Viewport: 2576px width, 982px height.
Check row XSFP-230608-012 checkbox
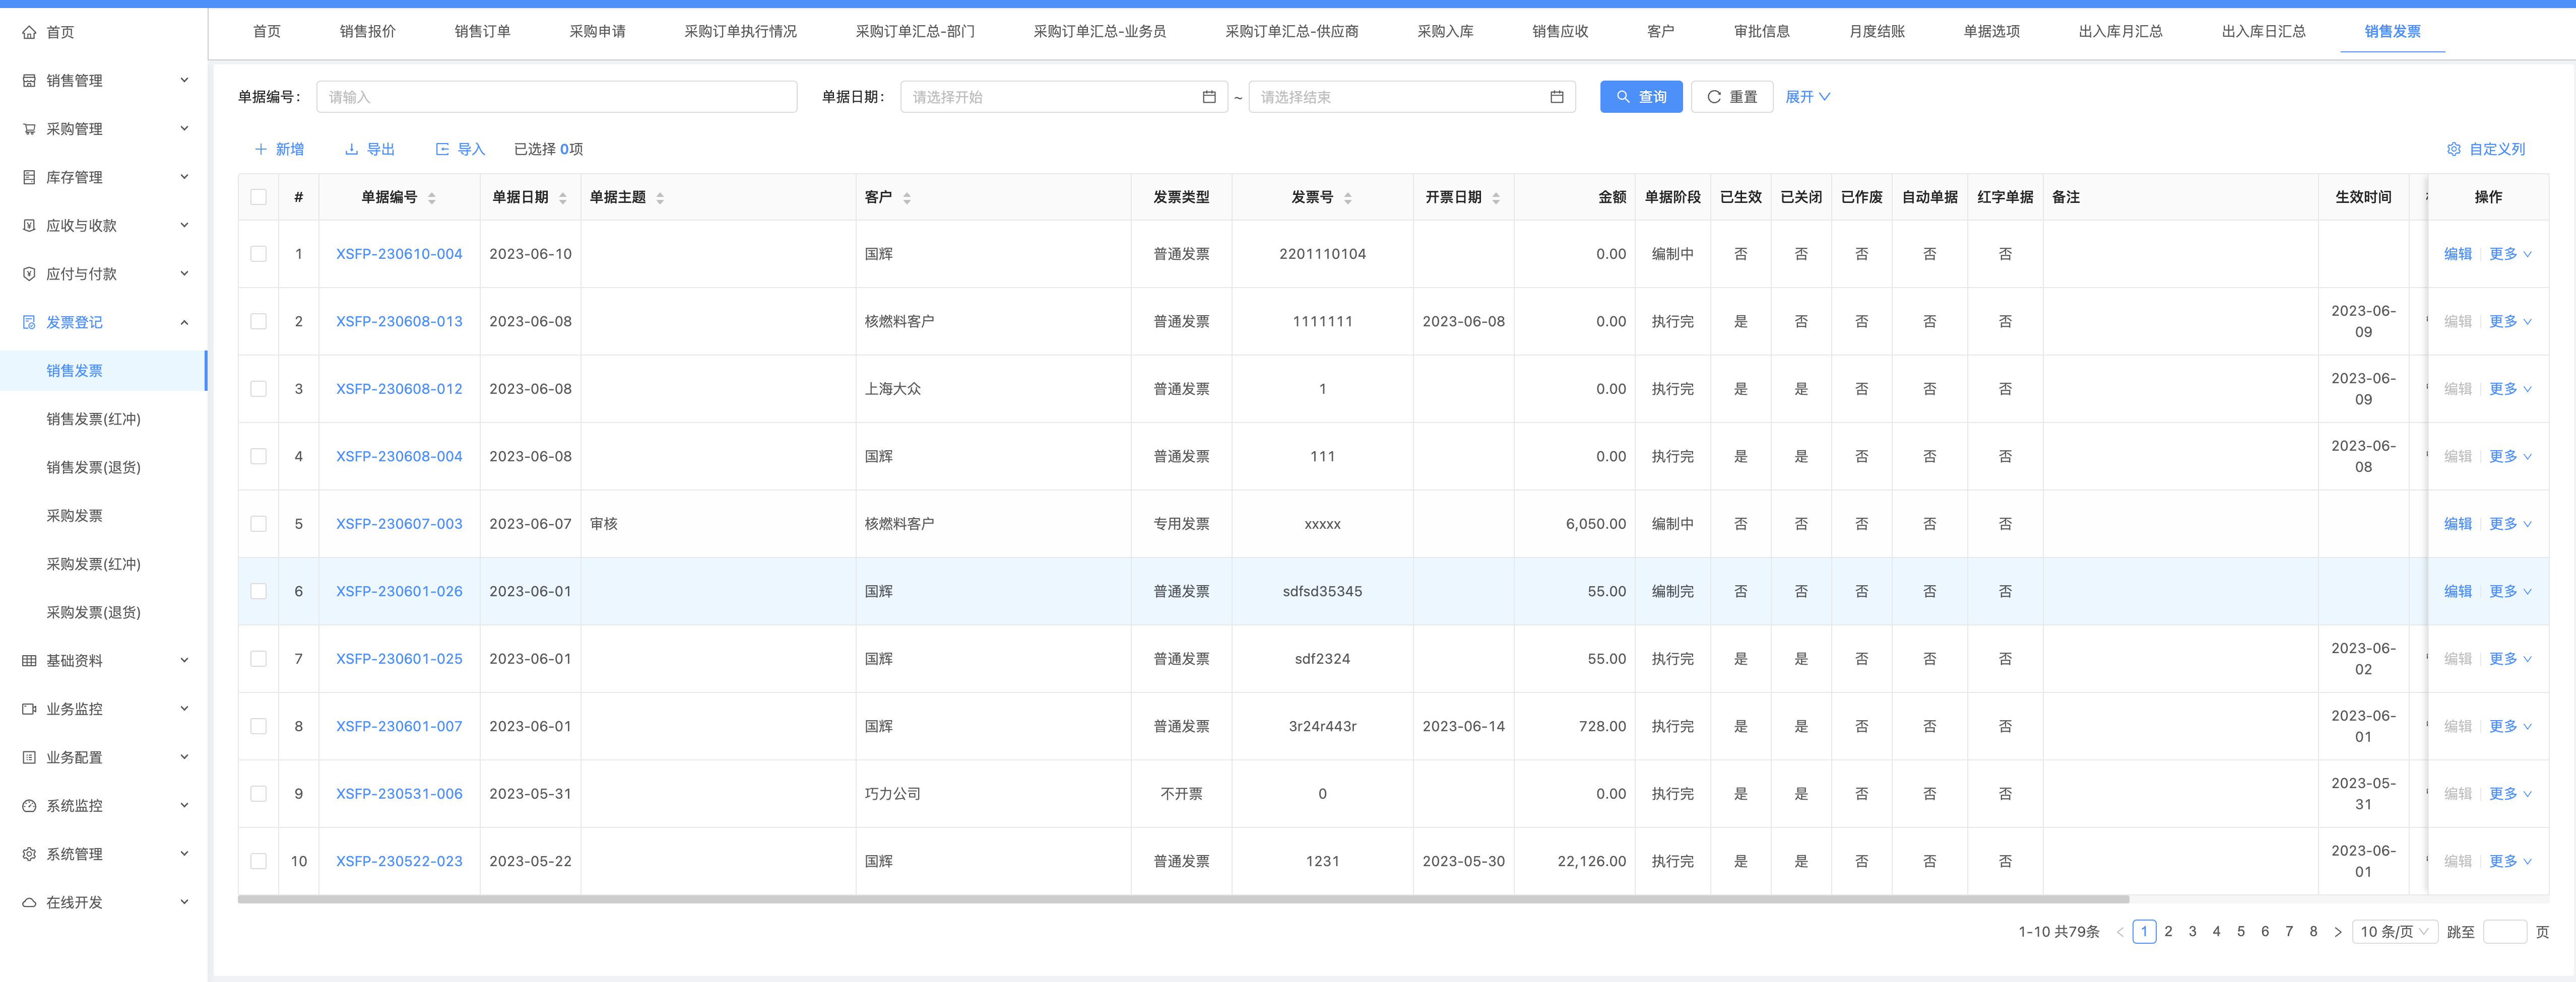click(259, 389)
